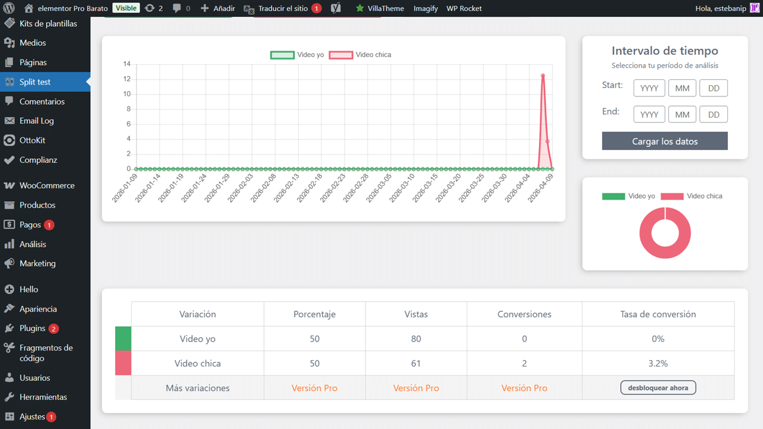This screenshot has height=429, width=763.
Task: Expand the Añadir new content menu
Action: point(218,8)
